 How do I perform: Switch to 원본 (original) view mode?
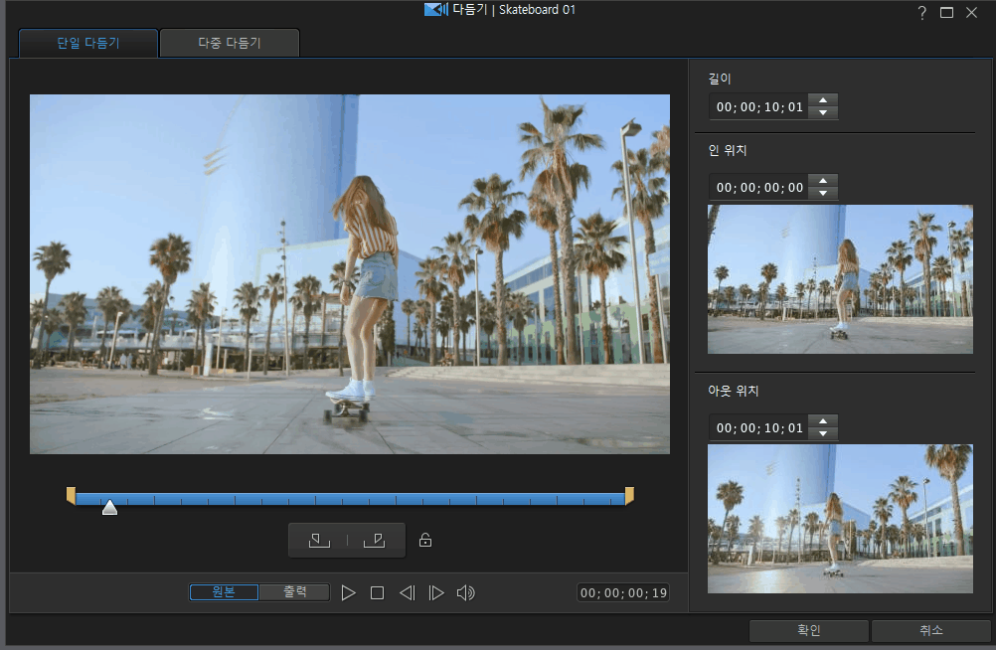tap(225, 592)
